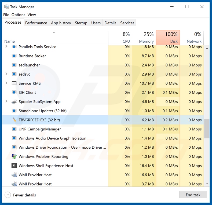Select the Standalone Updater (32 bit) name
The height and width of the screenshot is (205, 212).
click(x=43, y=111)
